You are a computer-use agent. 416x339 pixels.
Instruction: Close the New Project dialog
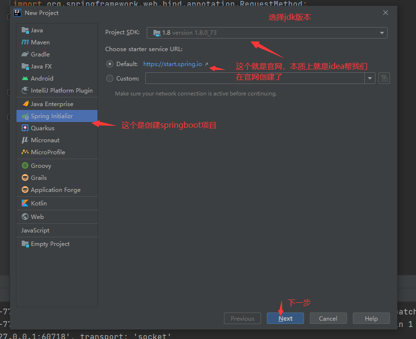coord(386,13)
